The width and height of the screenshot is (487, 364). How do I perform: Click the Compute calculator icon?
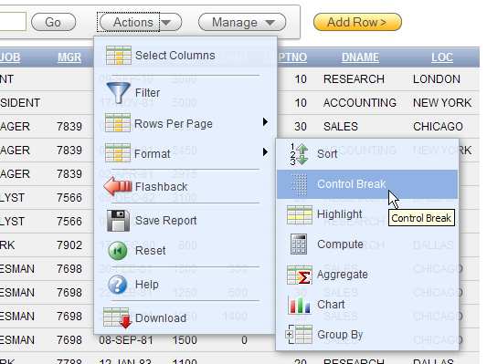click(299, 244)
